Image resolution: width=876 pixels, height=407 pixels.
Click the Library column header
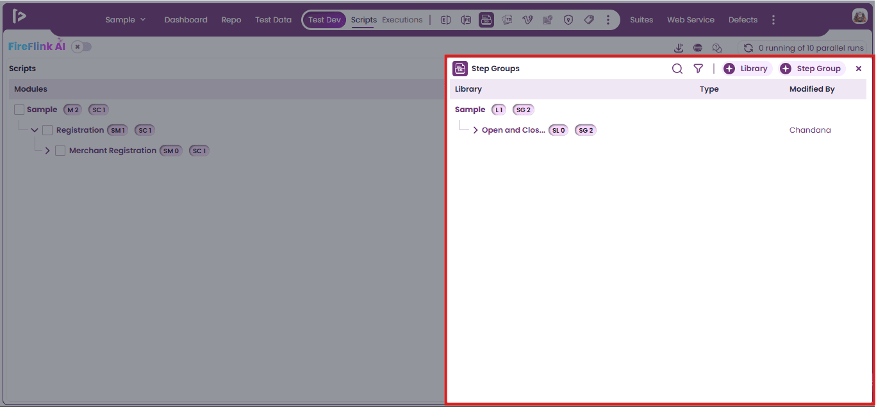tap(468, 89)
